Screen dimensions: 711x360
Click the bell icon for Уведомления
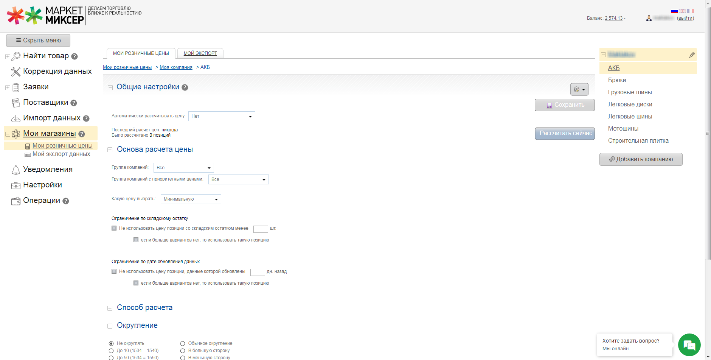[16, 170]
